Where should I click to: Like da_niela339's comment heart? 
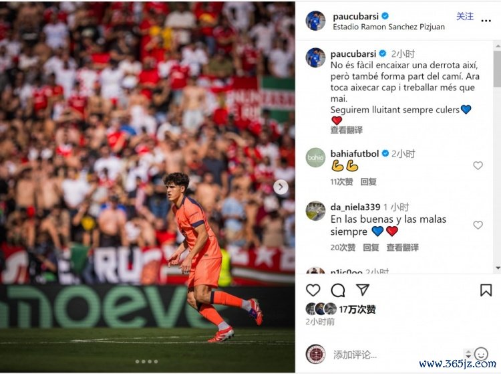pyautogui.click(x=478, y=225)
